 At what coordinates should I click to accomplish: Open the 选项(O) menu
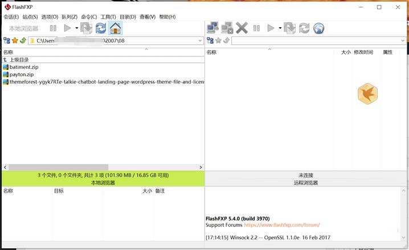coord(50,17)
